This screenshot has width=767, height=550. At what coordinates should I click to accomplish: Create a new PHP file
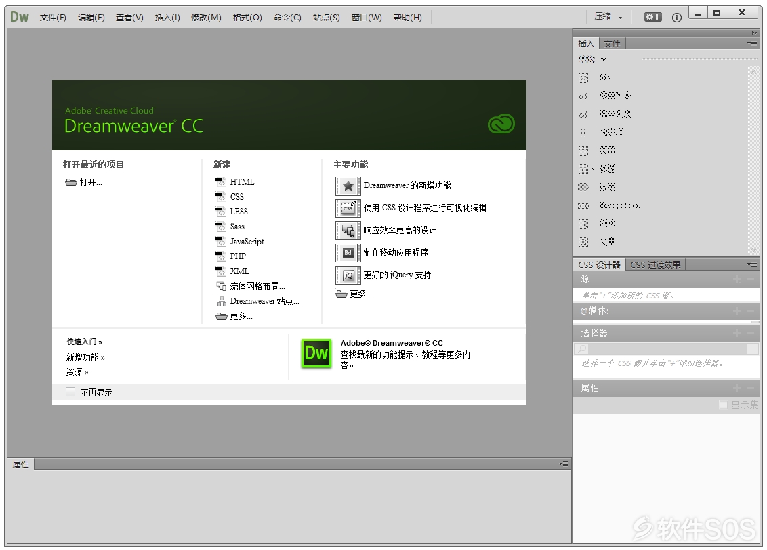coord(230,256)
